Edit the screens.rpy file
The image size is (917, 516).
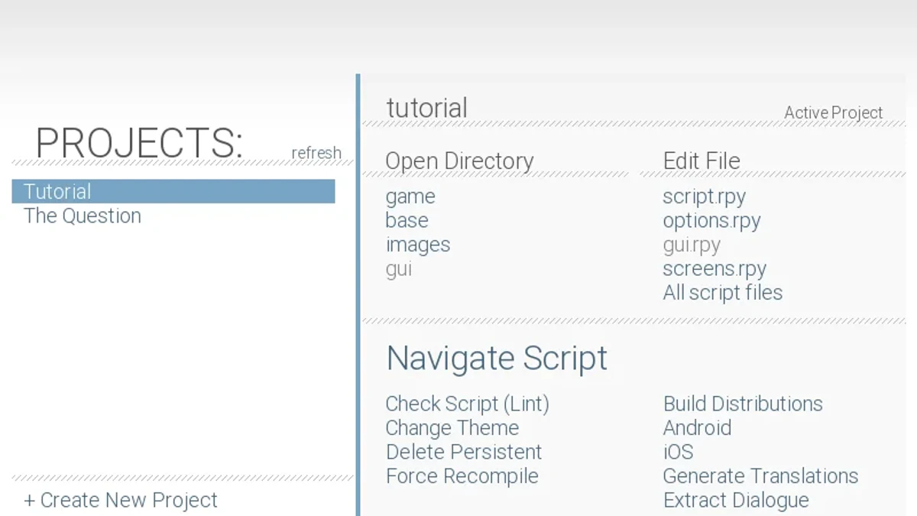point(714,269)
